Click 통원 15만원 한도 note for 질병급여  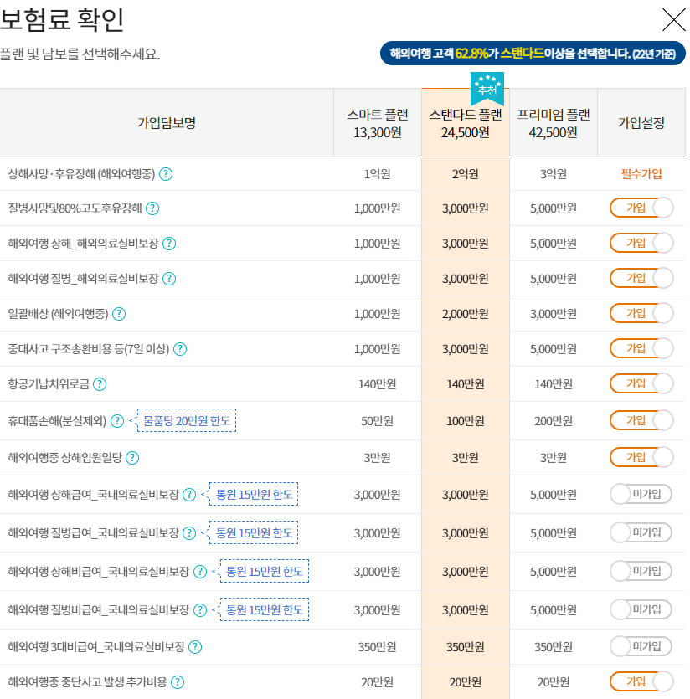point(254,532)
